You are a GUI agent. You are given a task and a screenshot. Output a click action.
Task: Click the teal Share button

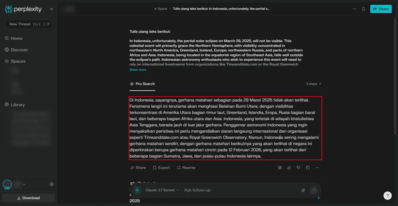[x=381, y=9]
